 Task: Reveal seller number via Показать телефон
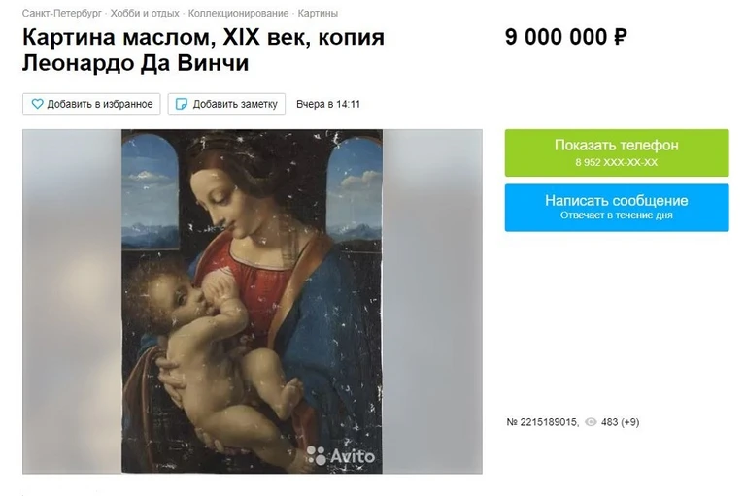tap(617, 152)
